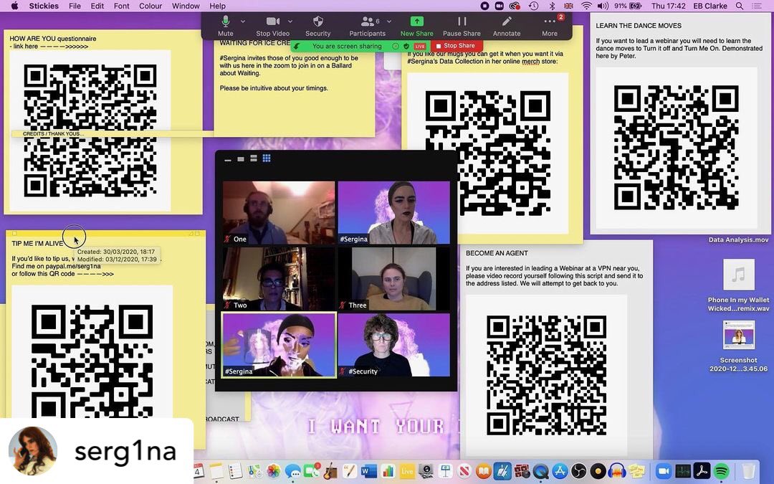Viewport: 774px width, 484px height.
Task: Open Spotify from the Dock
Action: (x=721, y=471)
